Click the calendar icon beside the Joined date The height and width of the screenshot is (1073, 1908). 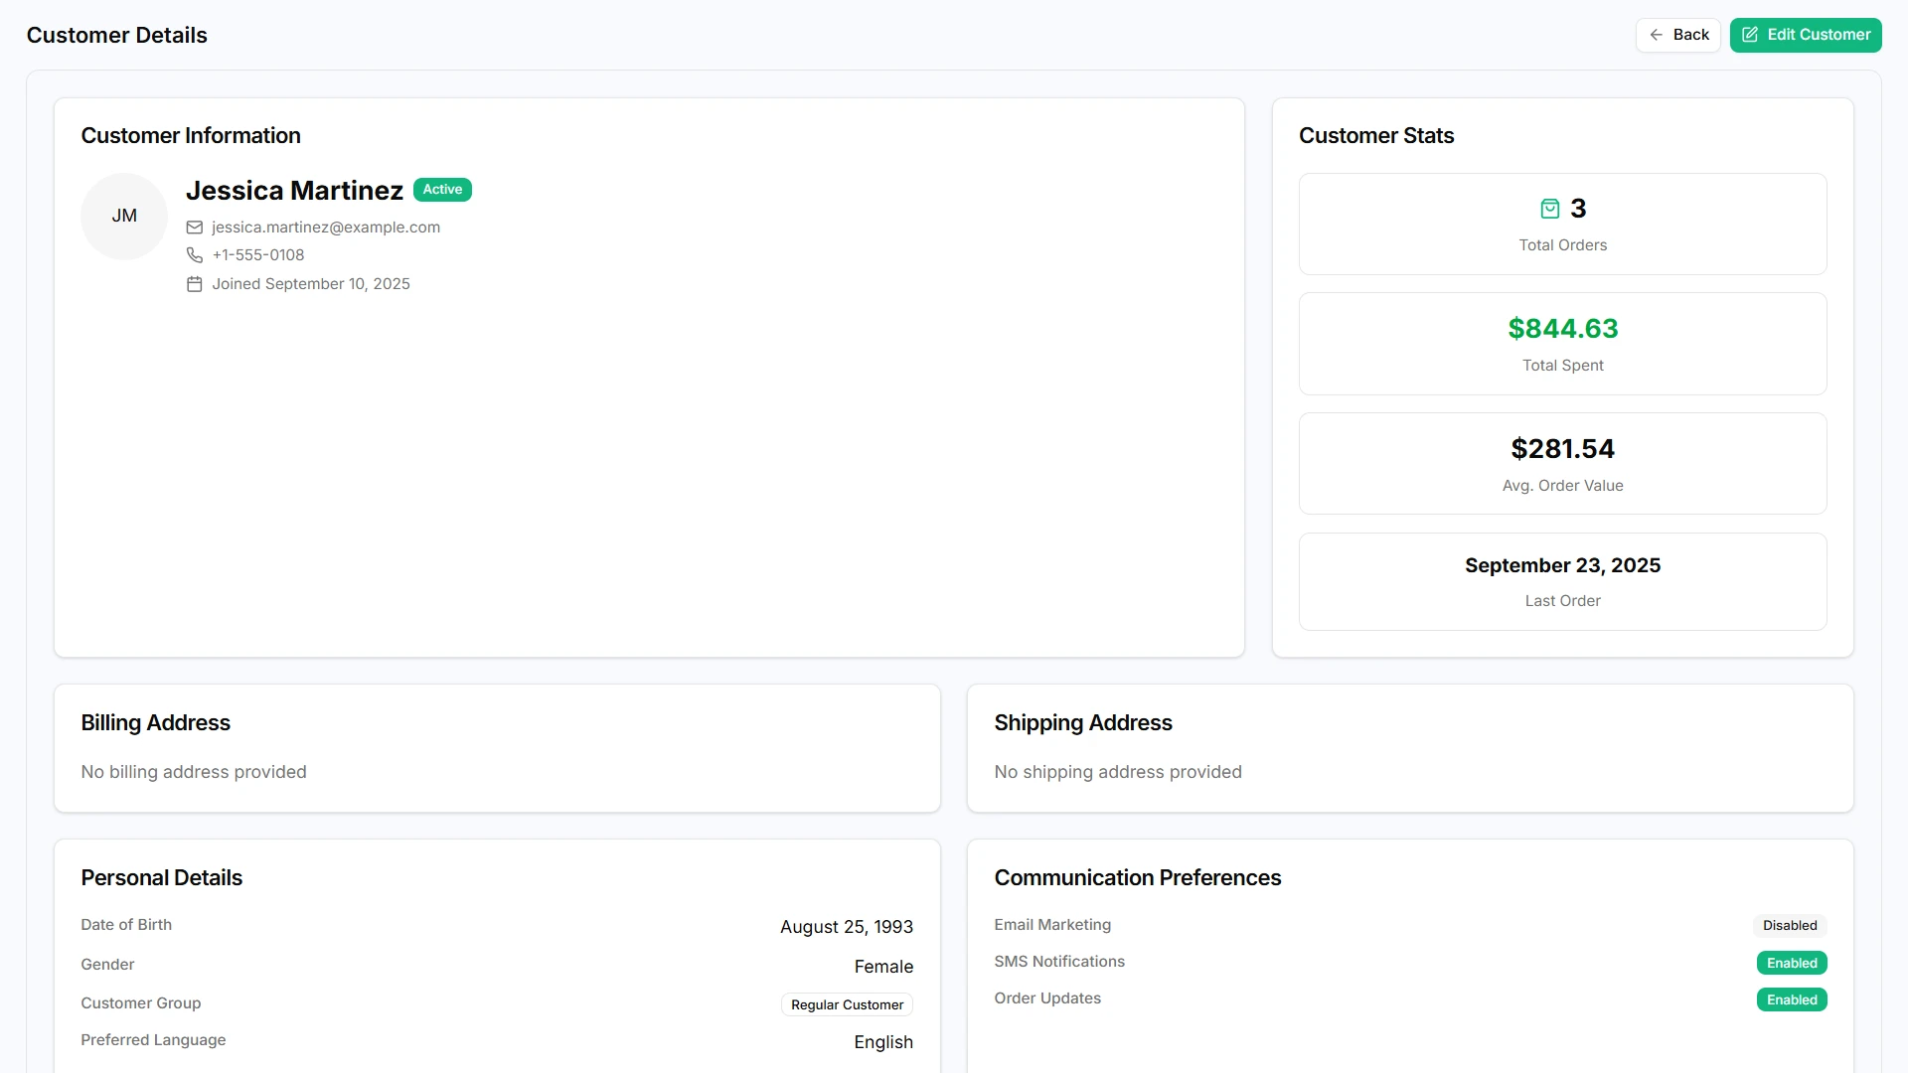click(x=195, y=284)
